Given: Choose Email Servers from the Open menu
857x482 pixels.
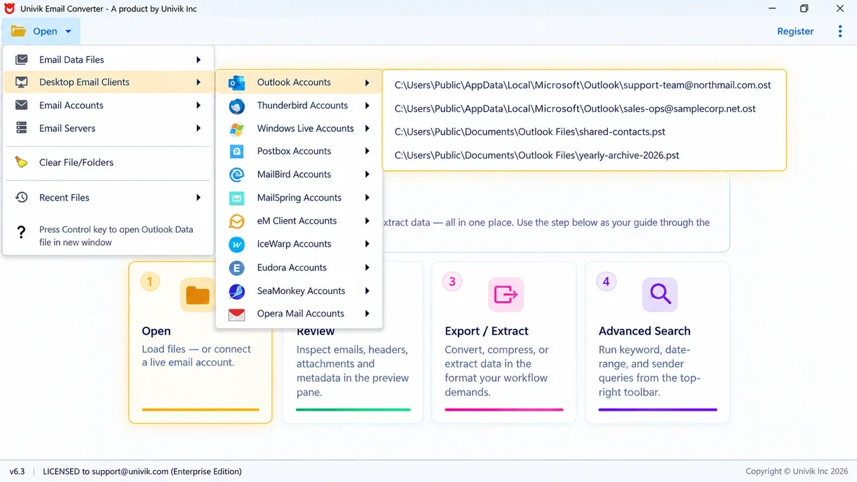Looking at the screenshot, I should point(108,128).
